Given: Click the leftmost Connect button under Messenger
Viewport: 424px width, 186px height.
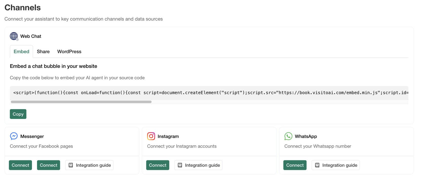Looking at the screenshot, I should pos(20,165).
